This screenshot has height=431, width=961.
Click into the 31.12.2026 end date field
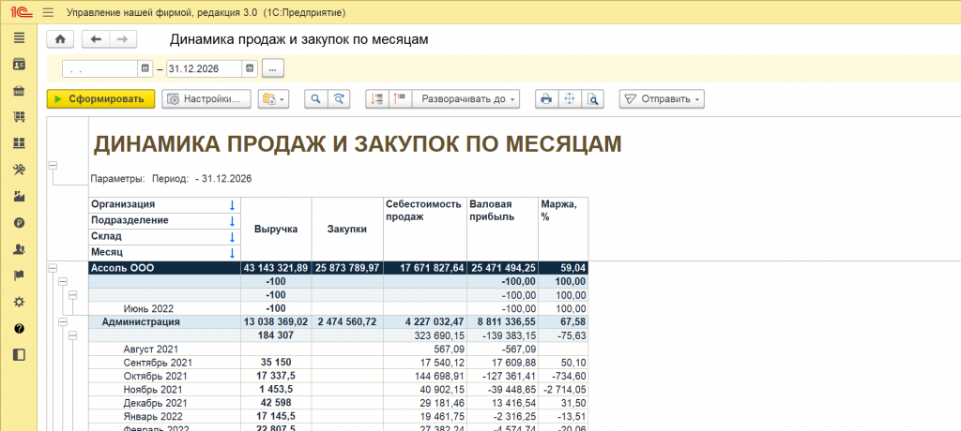pyautogui.click(x=205, y=68)
